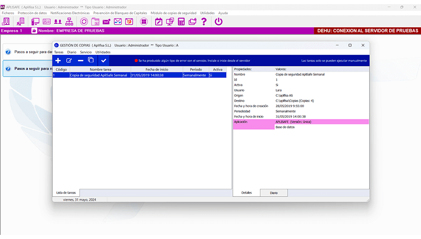Open Tareas menu in Gestión de Copias

pos(59,52)
